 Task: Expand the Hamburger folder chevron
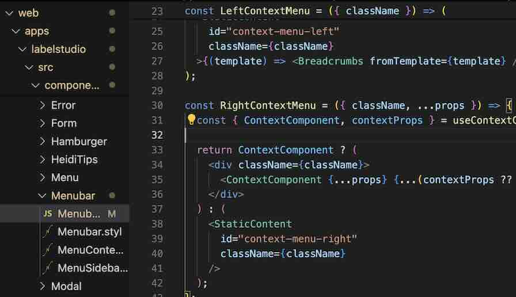pyautogui.click(x=42, y=142)
